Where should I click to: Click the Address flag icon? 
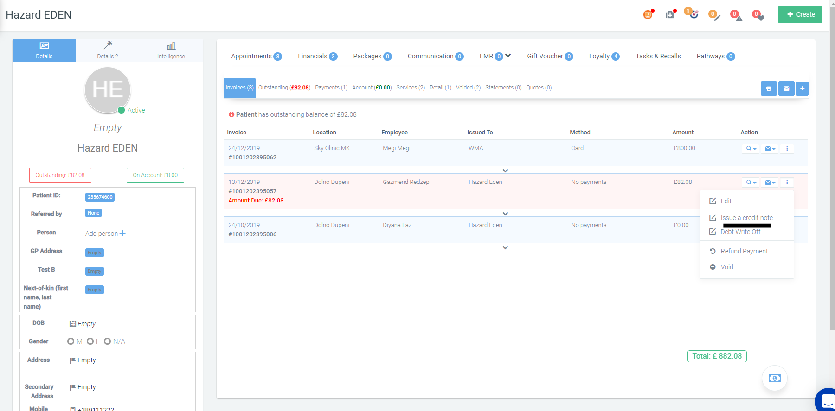[73, 360]
